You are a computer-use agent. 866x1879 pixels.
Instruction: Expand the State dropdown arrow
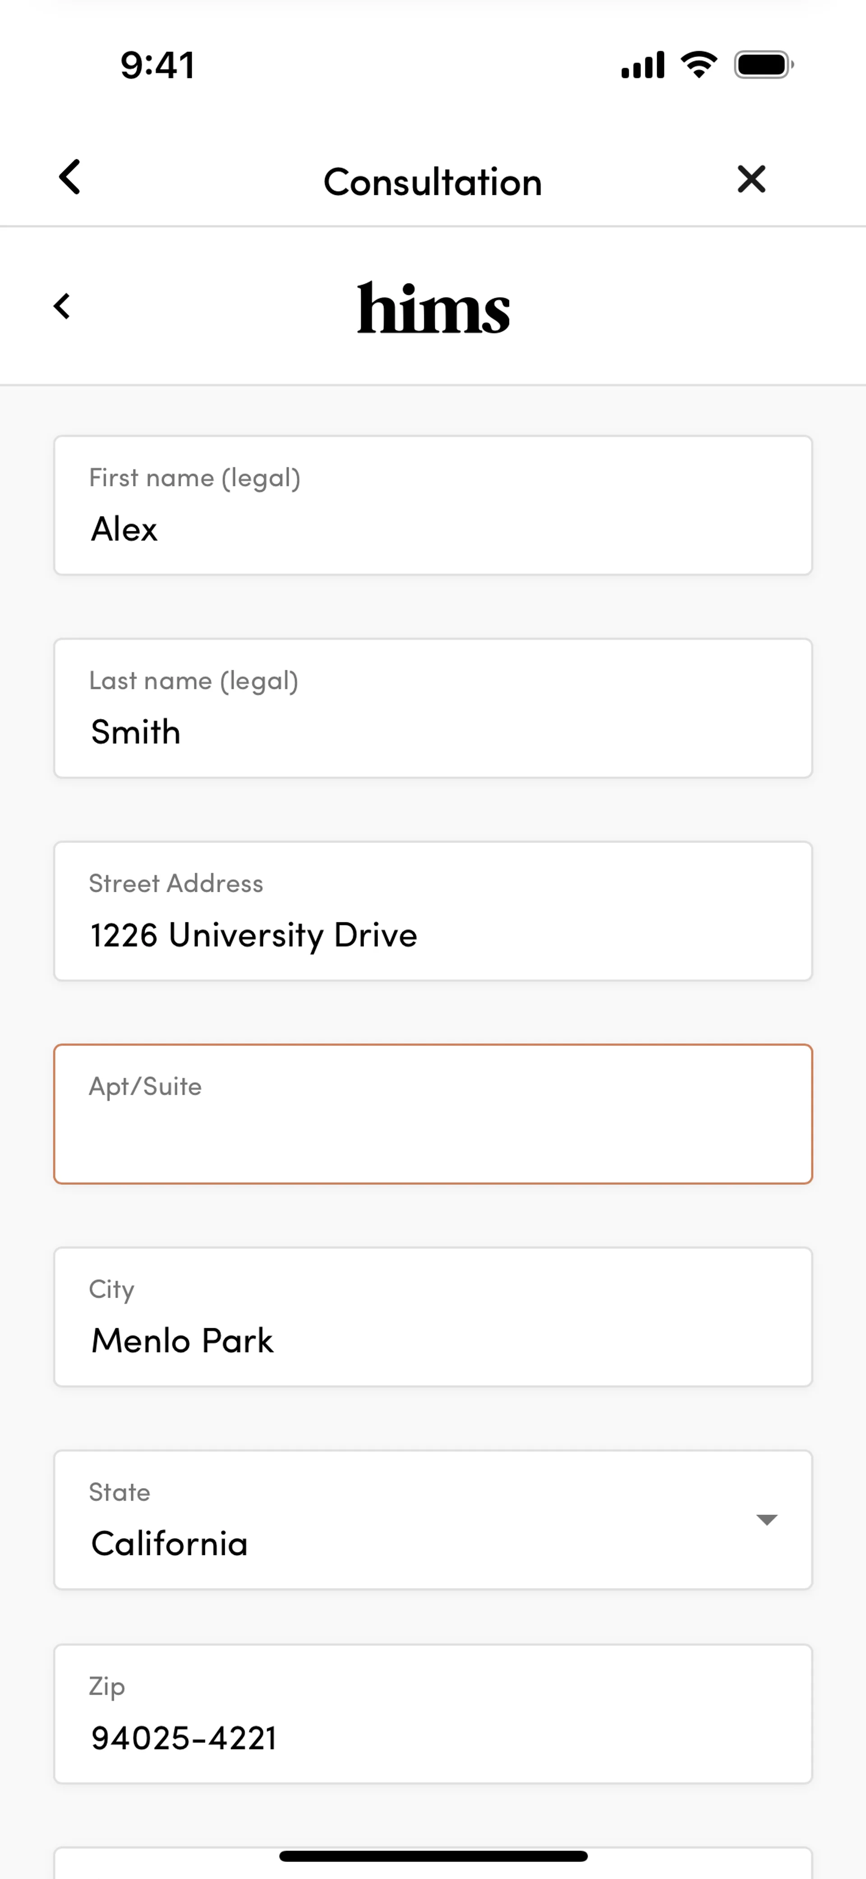(x=766, y=1520)
